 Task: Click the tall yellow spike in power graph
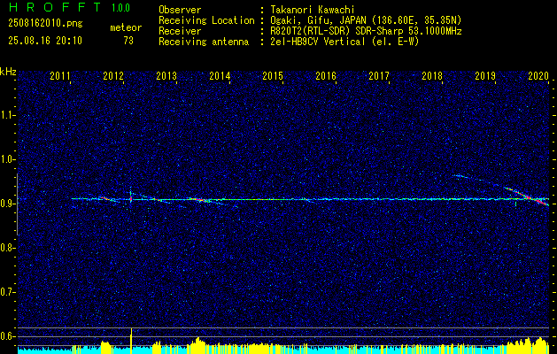(131, 341)
